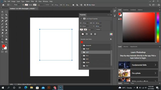Select the Path Selection tool
This screenshot has height=90, width=161.
click(x=6, y=36)
